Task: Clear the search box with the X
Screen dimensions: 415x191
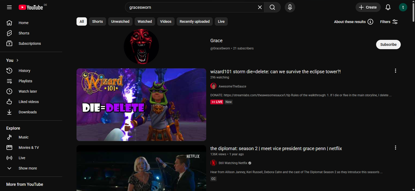Action: [260, 7]
